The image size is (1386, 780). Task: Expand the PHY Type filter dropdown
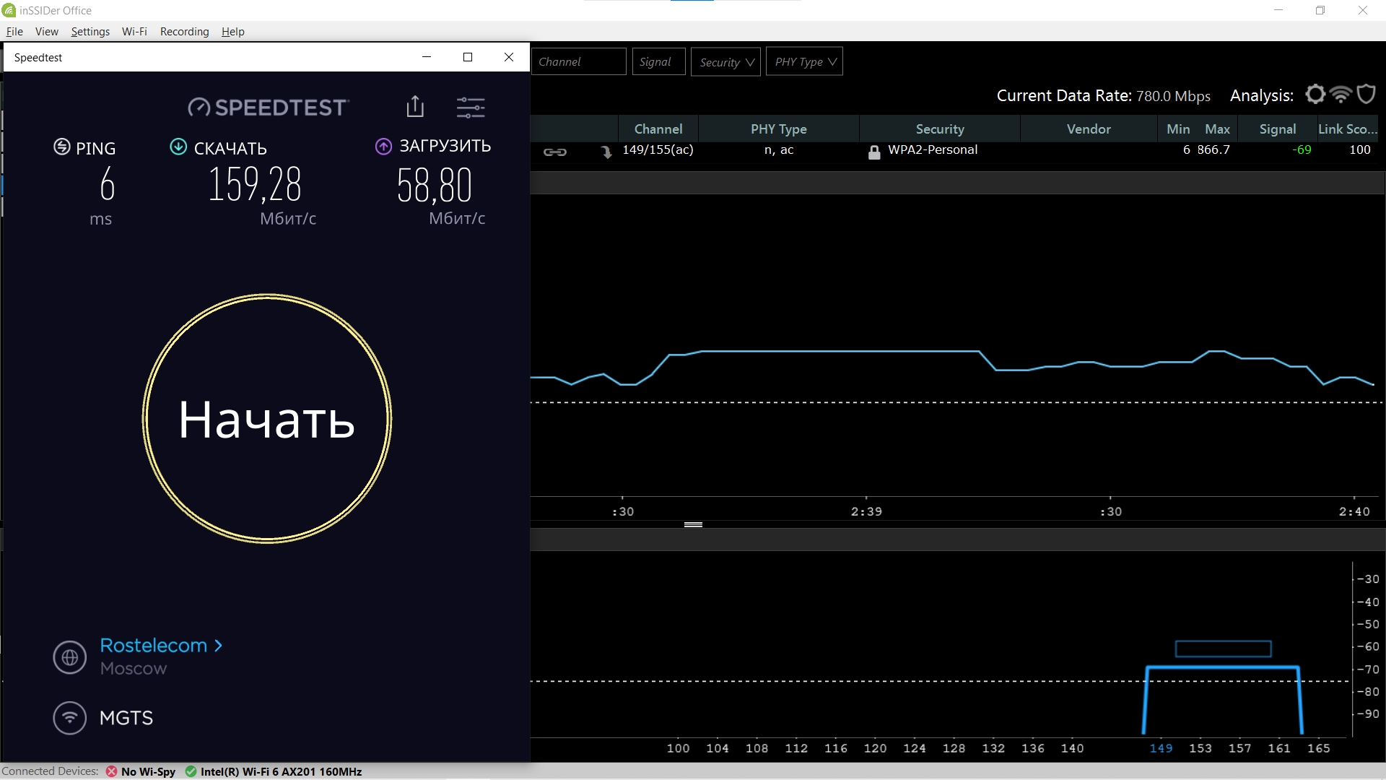coord(804,61)
